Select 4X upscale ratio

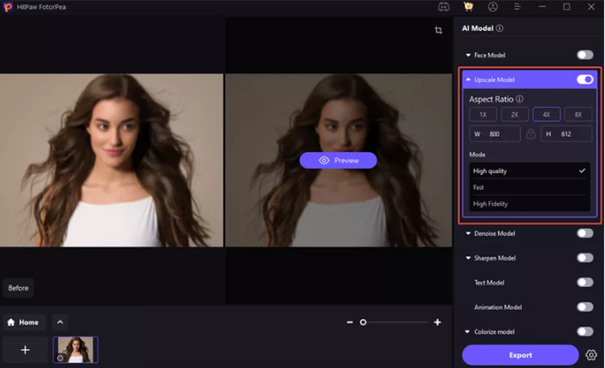pyautogui.click(x=546, y=114)
